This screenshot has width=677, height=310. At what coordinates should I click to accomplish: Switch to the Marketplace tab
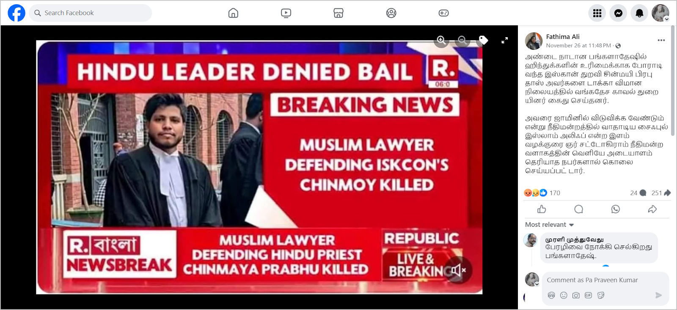(x=338, y=13)
